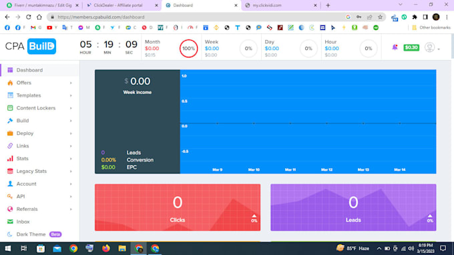Open Windows Start menu

[x=8, y=248]
